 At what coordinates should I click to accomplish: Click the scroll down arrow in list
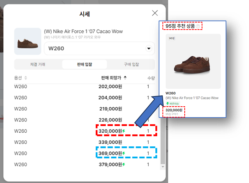pyautogui.click(x=163, y=167)
